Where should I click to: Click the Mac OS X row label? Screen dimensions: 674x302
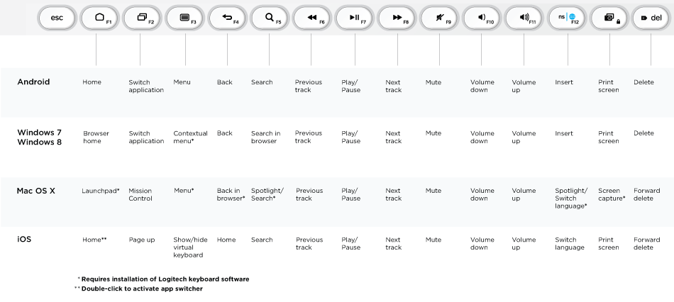tap(36, 191)
